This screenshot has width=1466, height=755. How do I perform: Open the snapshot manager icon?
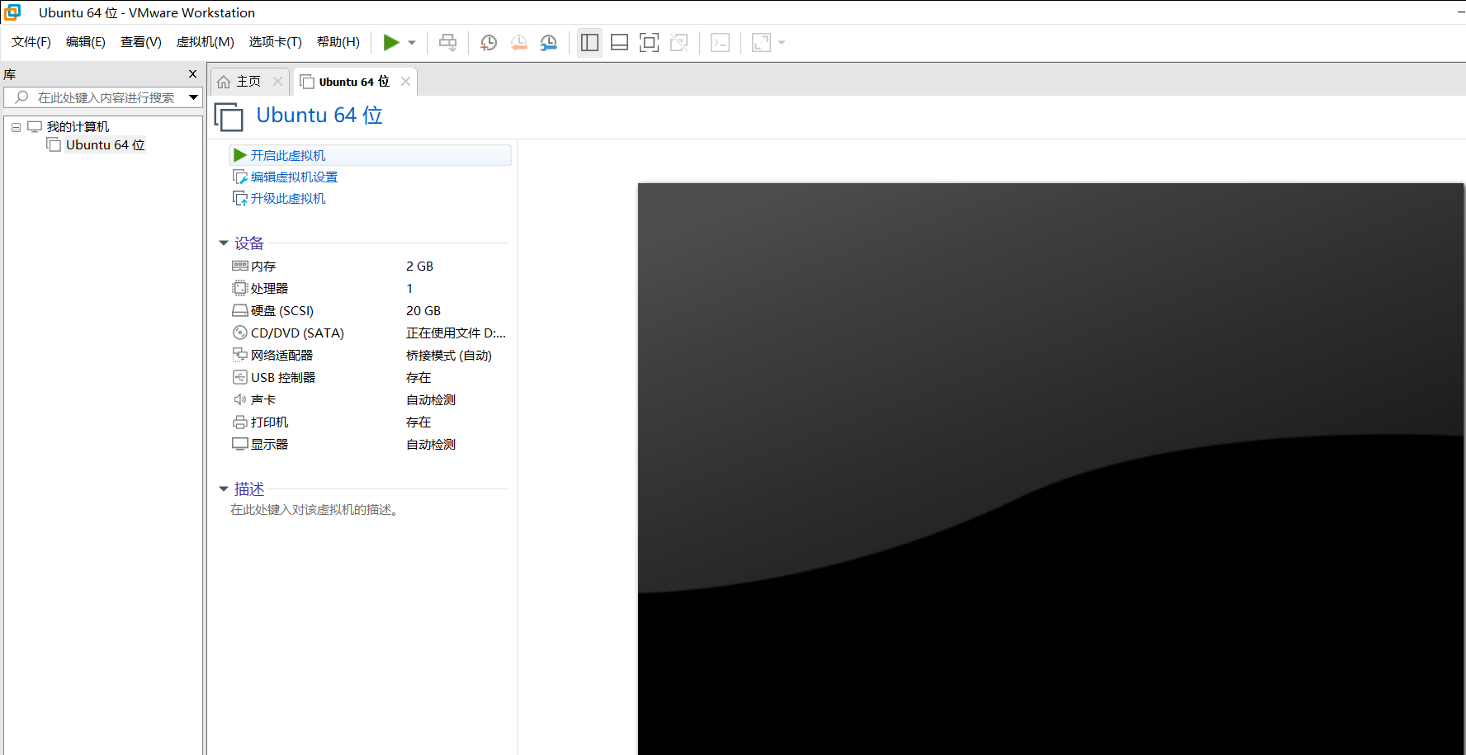point(549,42)
